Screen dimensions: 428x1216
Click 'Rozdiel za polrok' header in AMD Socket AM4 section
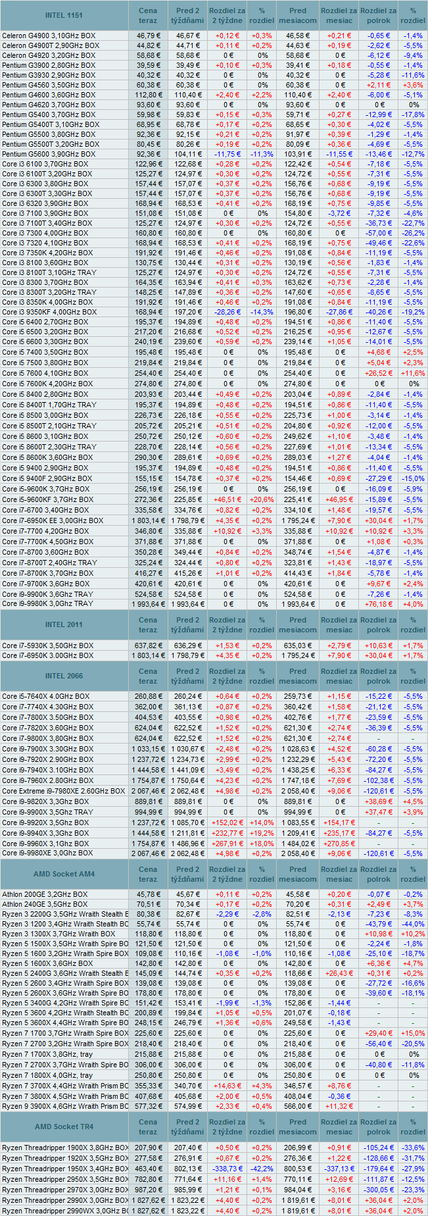(379, 874)
